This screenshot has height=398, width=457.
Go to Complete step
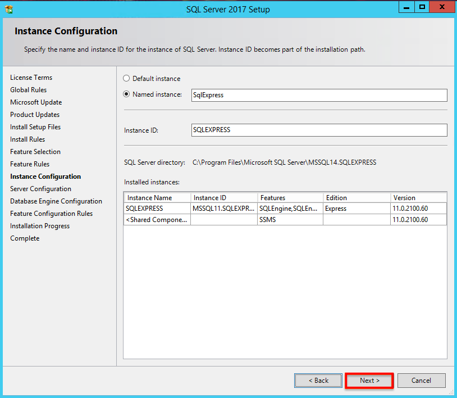coord(25,238)
